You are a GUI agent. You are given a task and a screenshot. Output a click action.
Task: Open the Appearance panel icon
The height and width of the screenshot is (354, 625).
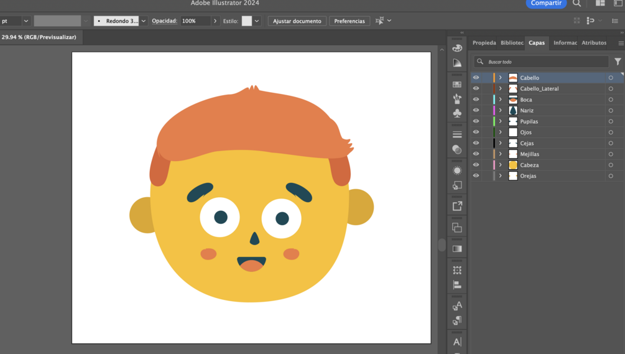pos(457,170)
